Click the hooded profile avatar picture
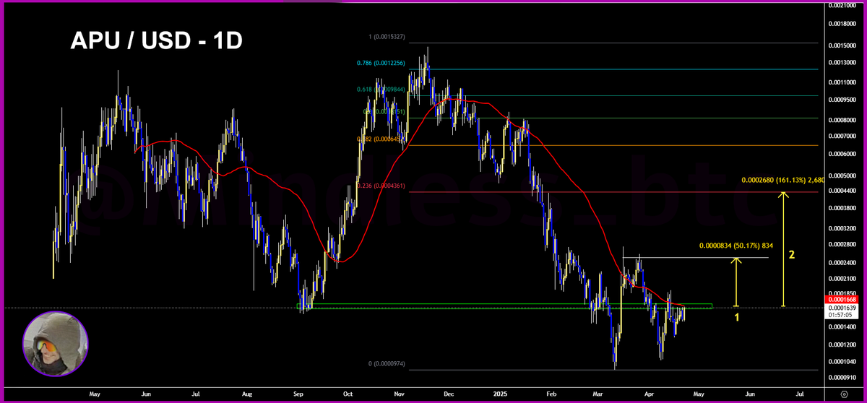Screen dimensions: 867x403 click(x=56, y=344)
